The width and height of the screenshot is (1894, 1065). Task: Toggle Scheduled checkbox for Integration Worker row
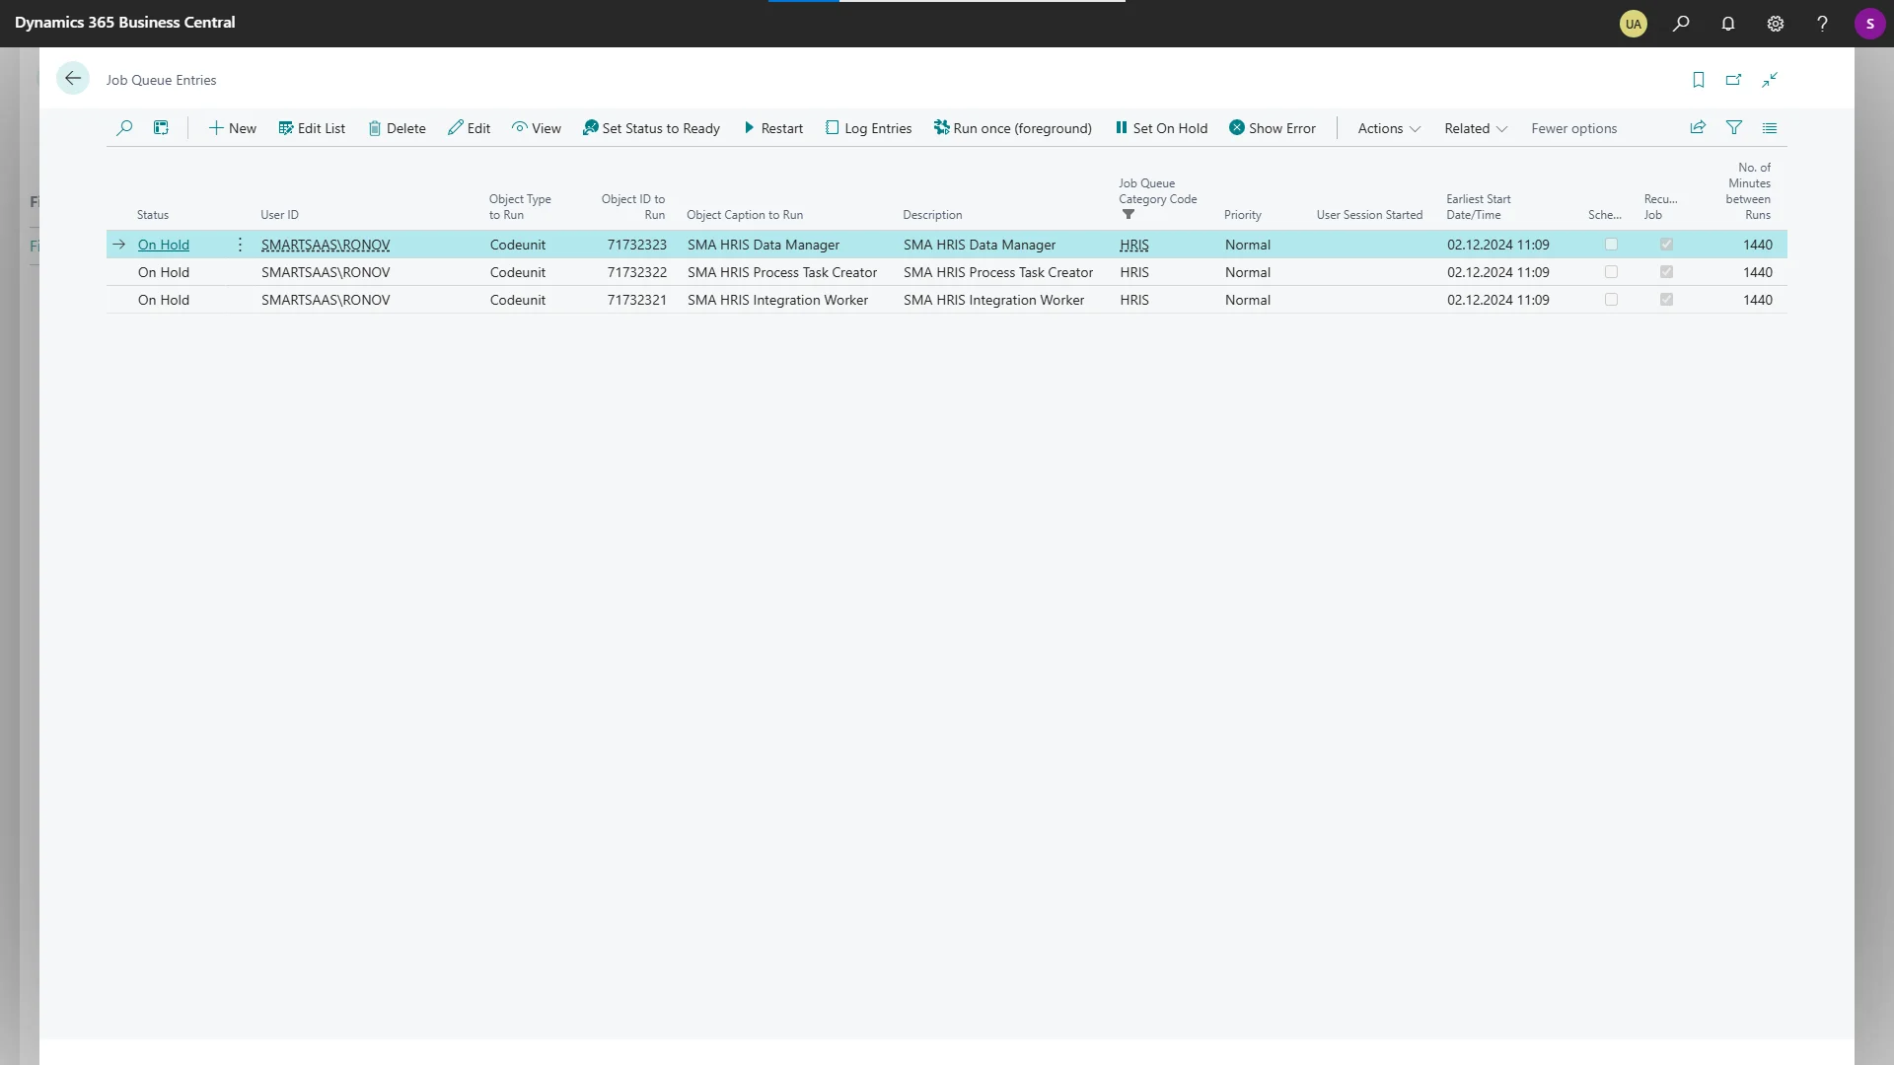tap(1611, 300)
